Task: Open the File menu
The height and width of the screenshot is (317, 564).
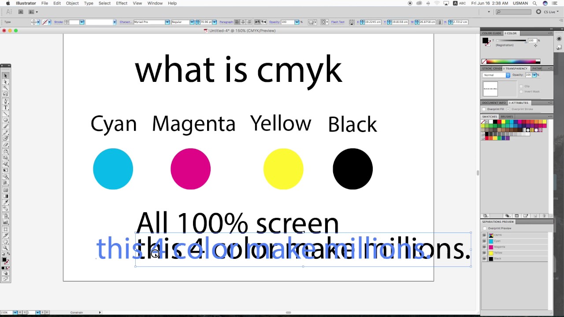Action: click(45, 3)
